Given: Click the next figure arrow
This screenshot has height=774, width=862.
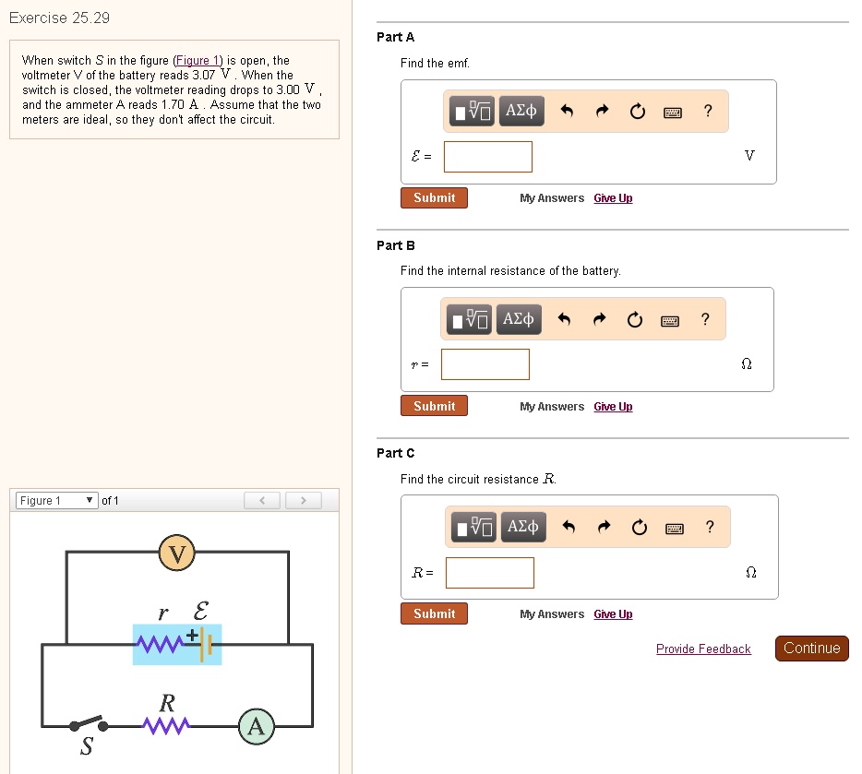Looking at the screenshot, I should click(x=303, y=500).
